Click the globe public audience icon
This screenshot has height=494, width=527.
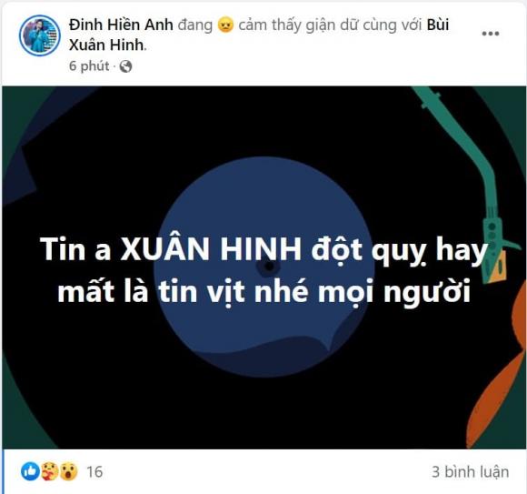125,66
